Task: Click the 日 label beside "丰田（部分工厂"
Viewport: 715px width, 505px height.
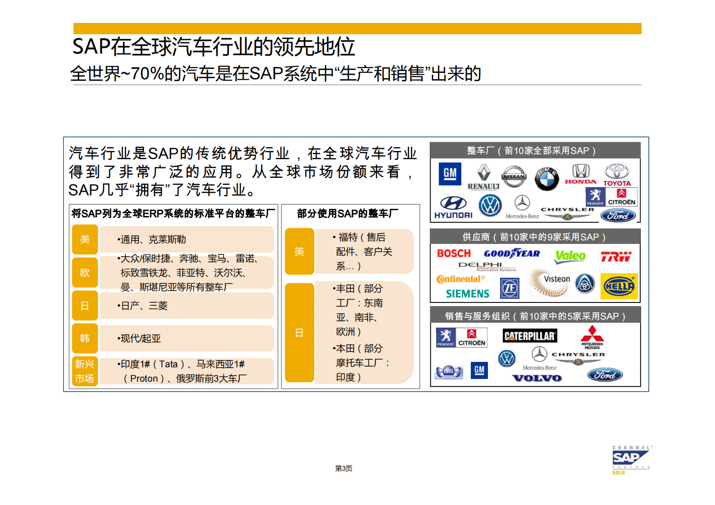Action: (299, 333)
